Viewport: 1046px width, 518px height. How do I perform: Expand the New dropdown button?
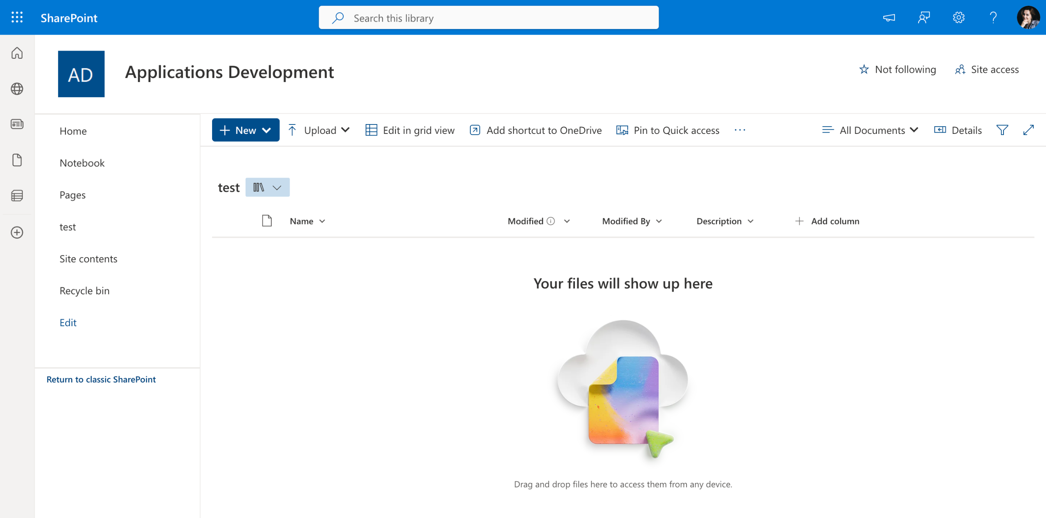point(246,130)
